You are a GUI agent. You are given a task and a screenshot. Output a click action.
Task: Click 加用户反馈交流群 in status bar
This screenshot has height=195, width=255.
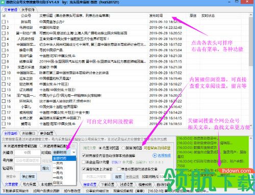pyautogui.click(x=46, y=191)
